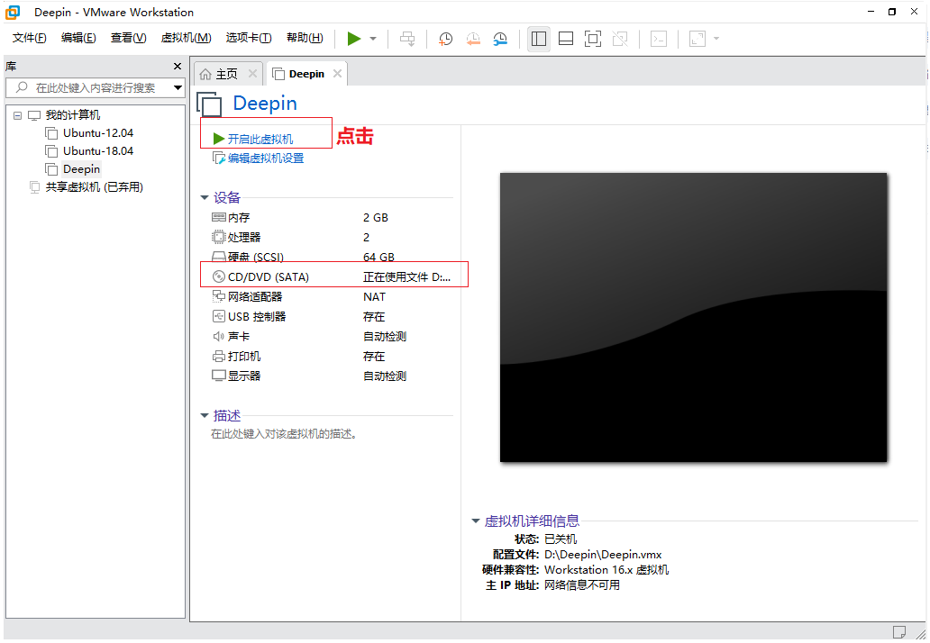Click the 打印机 device row
The image size is (930, 643).
[333, 357]
